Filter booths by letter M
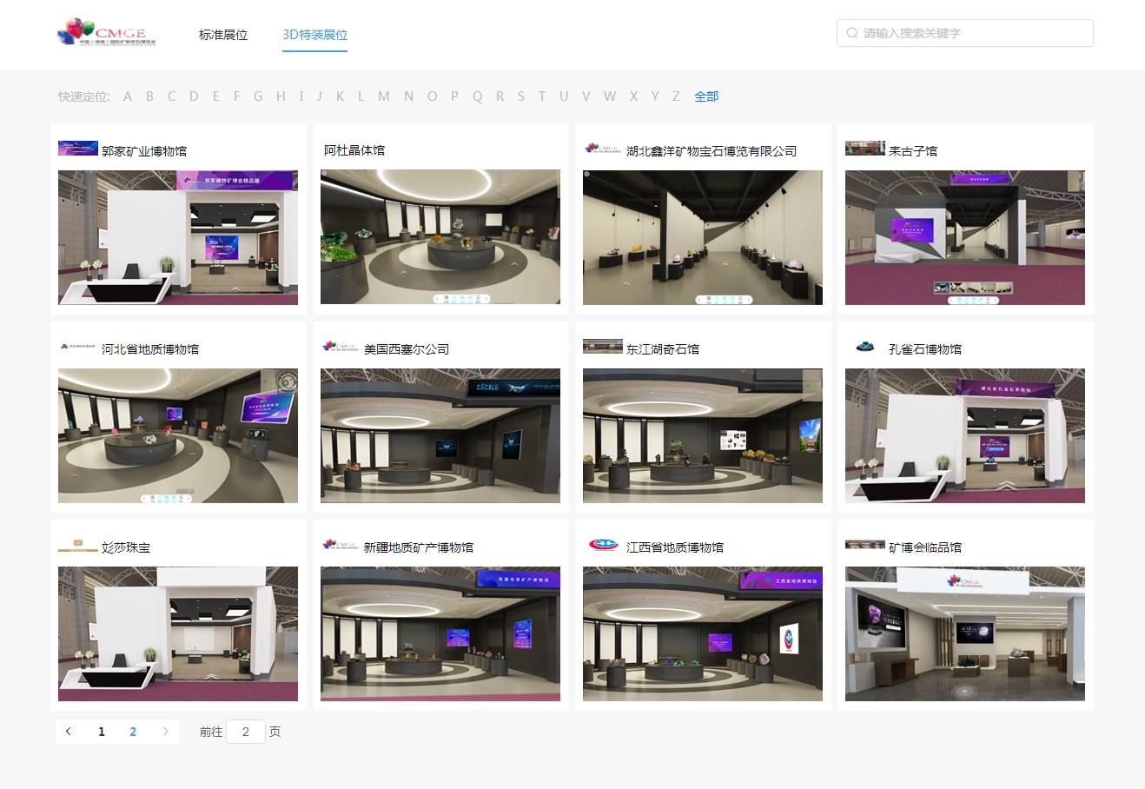 click(x=383, y=96)
